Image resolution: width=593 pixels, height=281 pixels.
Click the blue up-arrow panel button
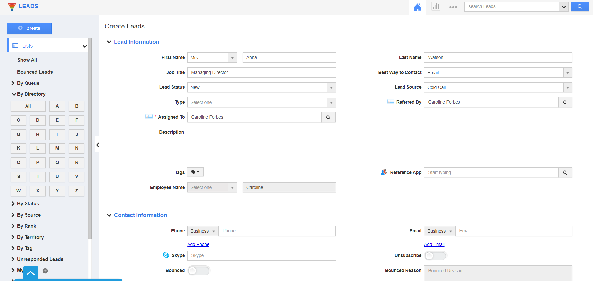point(30,273)
